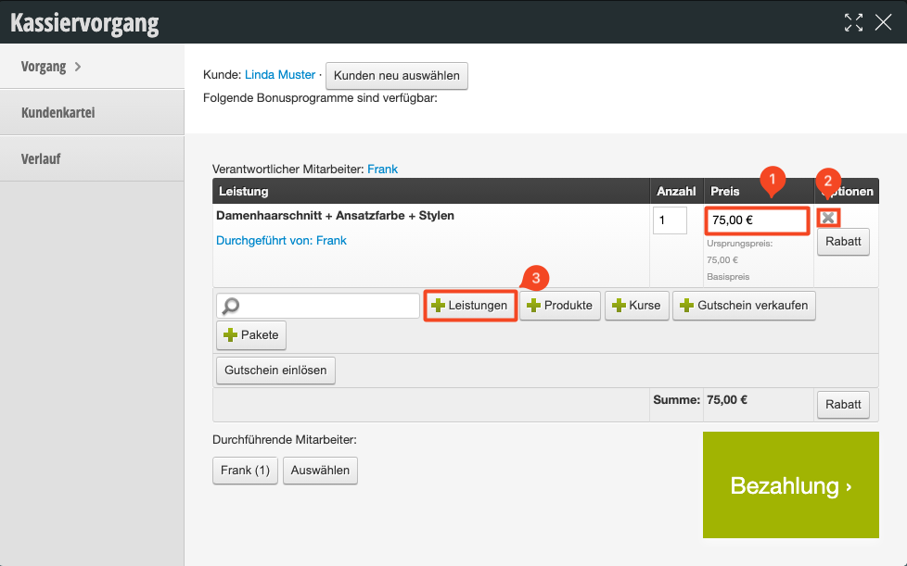This screenshot has height=566, width=907.
Task: Click the Anzahl quantity field
Action: [x=670, y=220]
